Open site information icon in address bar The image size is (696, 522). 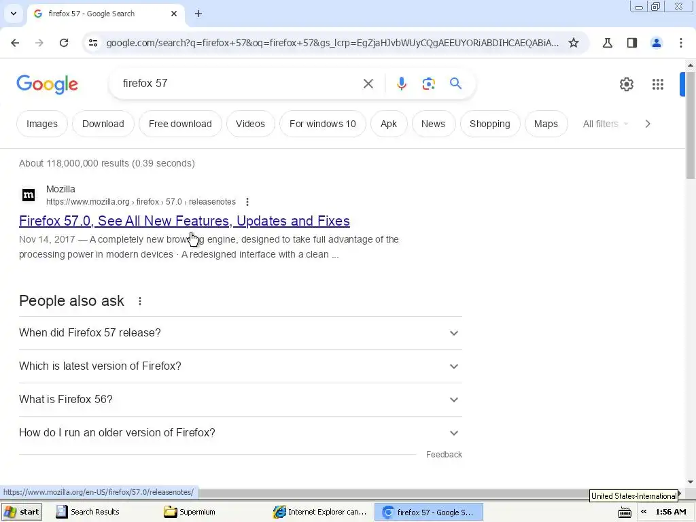tap(93, 43)
